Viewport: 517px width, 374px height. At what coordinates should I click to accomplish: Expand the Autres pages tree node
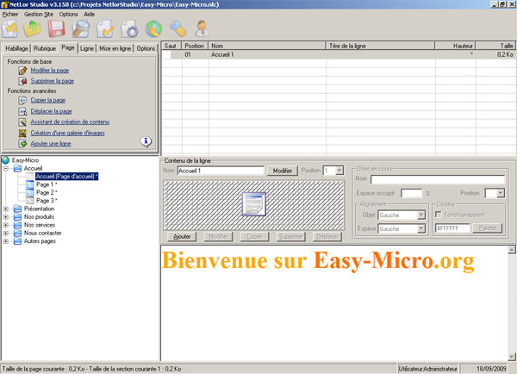click(6, 241)
